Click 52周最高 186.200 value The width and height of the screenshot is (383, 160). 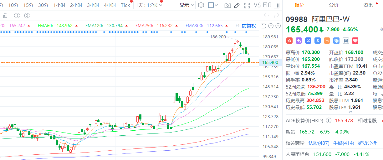pos(316,87)
